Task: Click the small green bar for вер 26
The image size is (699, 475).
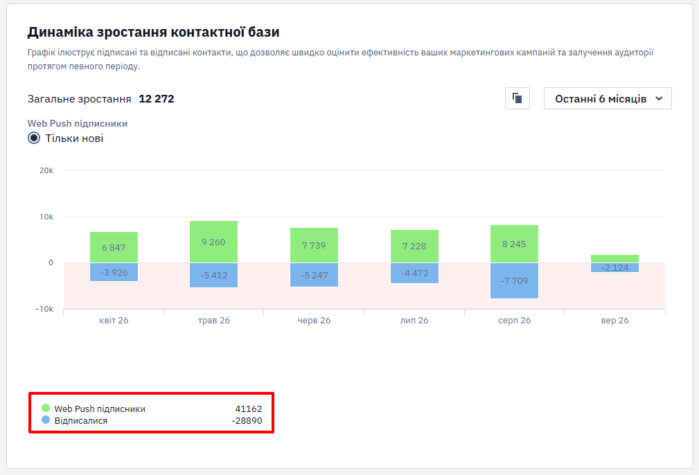Action: 614,258
